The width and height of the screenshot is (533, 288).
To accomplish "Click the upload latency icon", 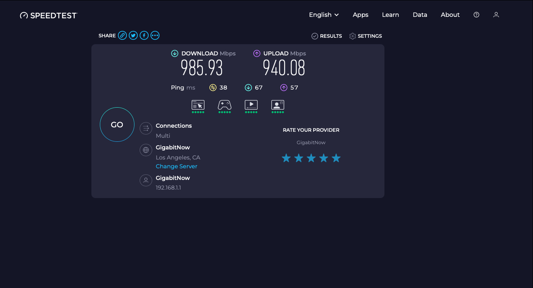I will click(284, 88).
